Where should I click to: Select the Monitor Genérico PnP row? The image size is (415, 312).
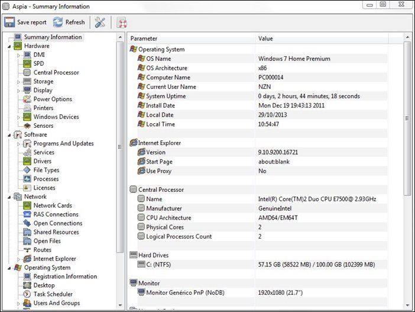262,292
